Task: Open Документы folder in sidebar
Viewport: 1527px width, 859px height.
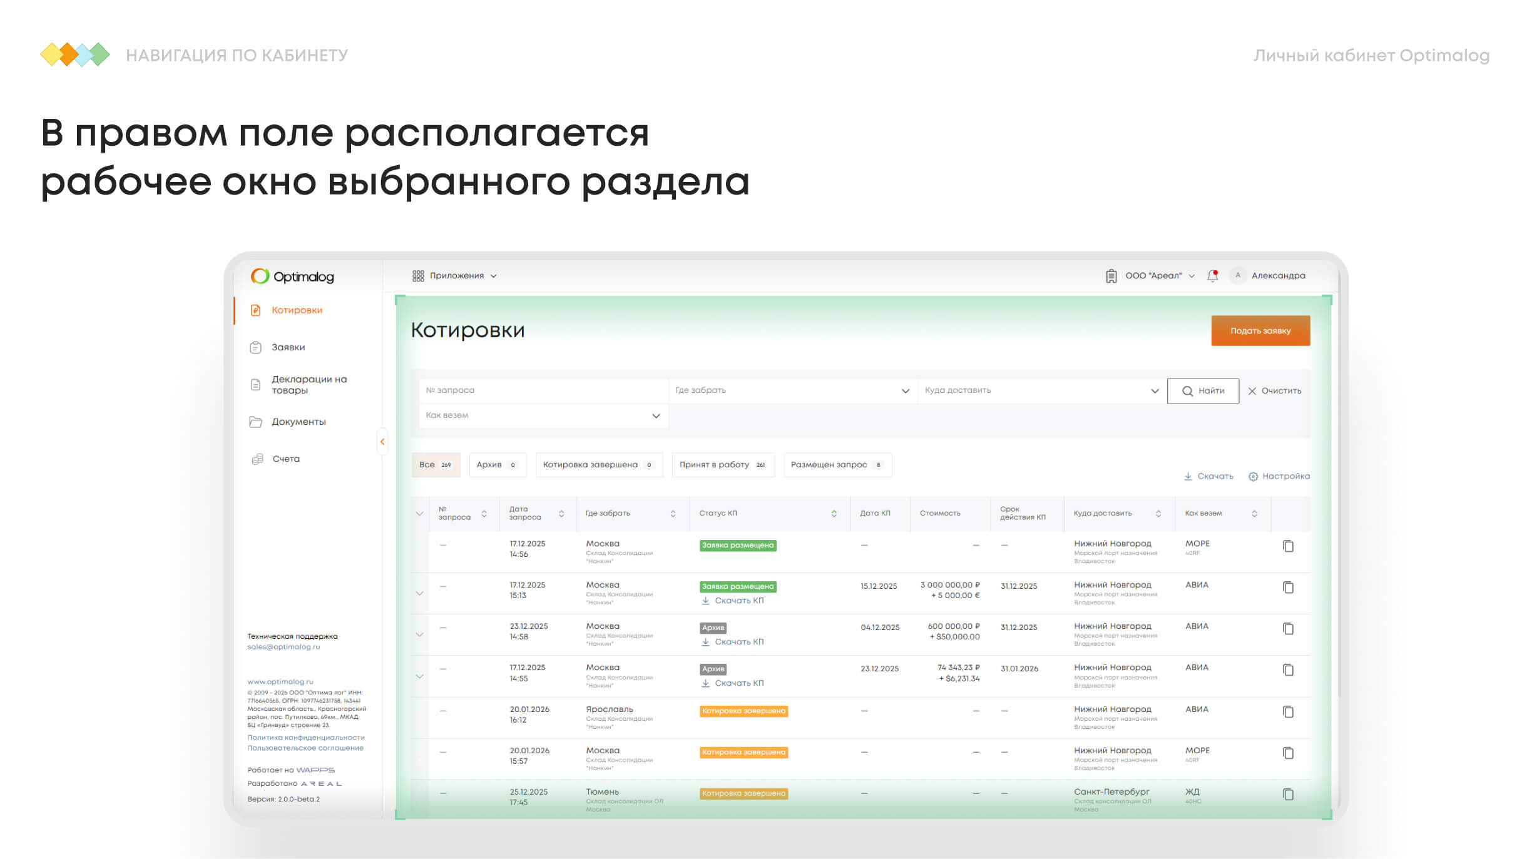Action: click(x=298, y=422)
